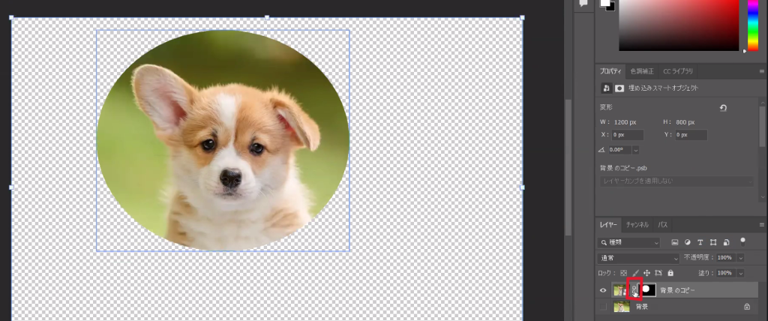Select the layer mask thumbnail
This screenshot has height=321, width=768.
click(x=647, y=289)
